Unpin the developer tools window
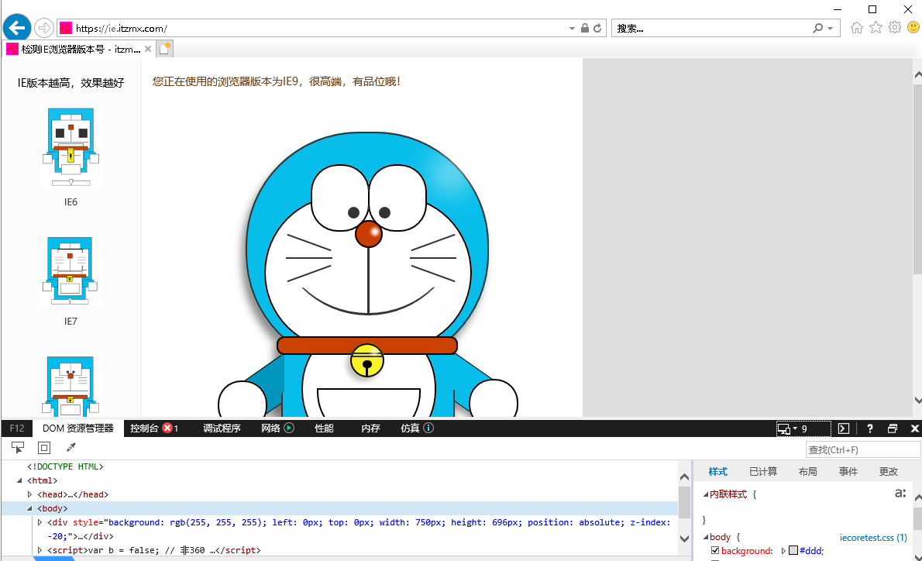 892,428
